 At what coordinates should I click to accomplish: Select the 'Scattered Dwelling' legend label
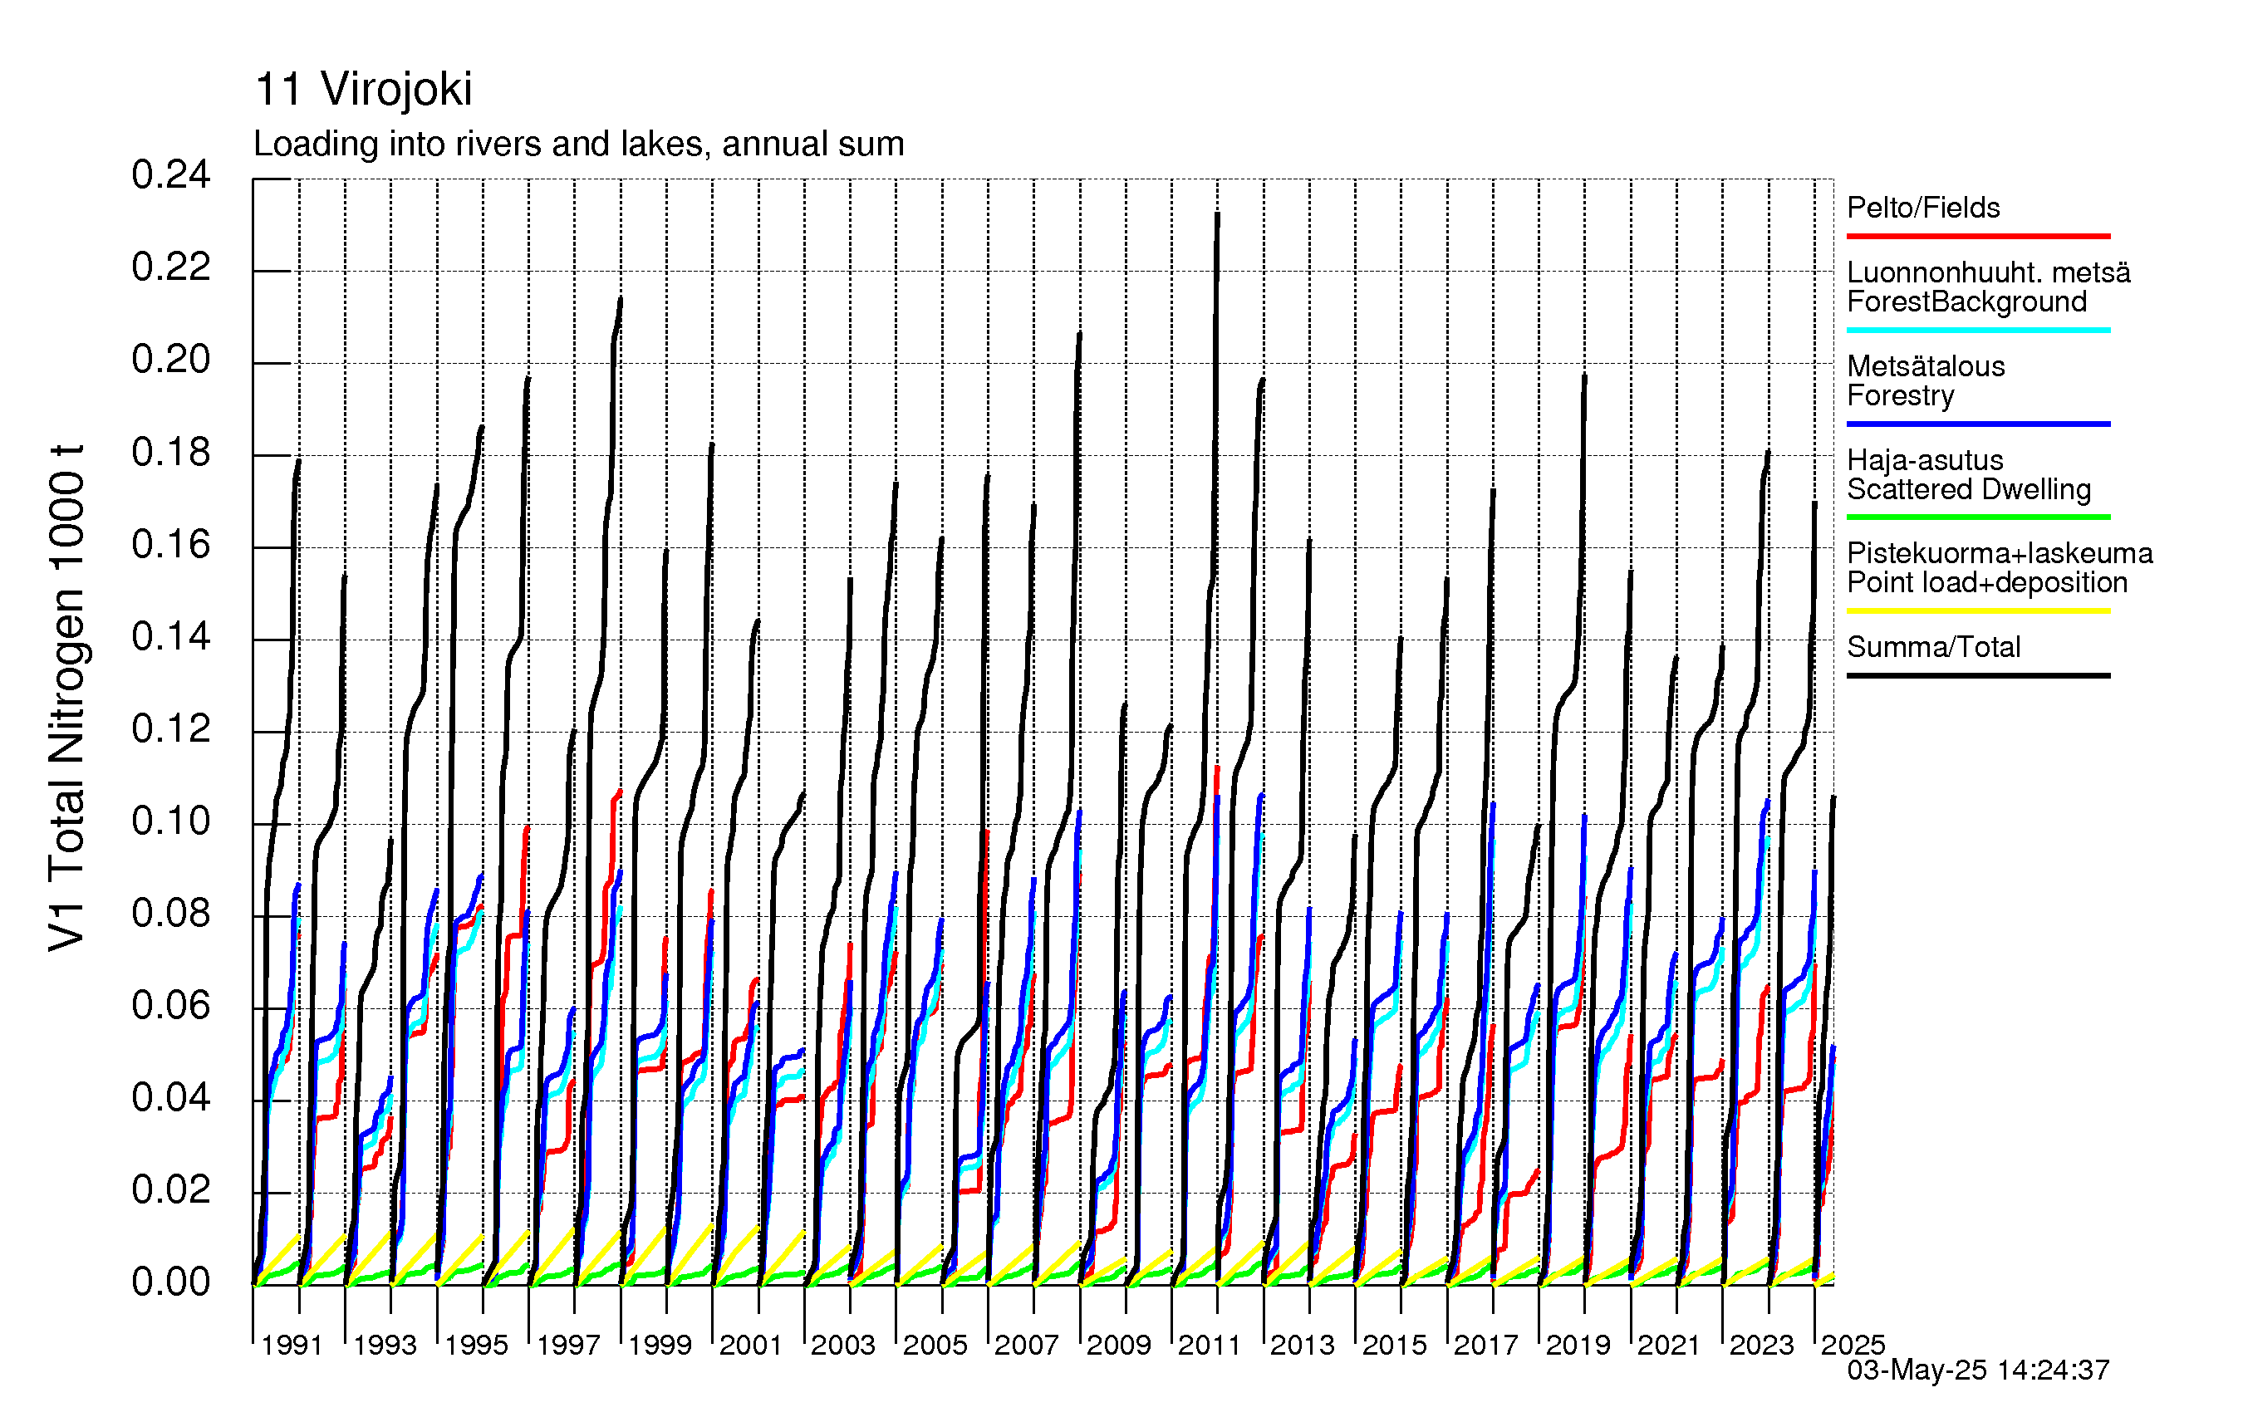coord(1968,489)
